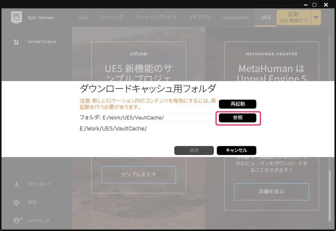Select Unreal Engine in the sidebar
This screenshot has width=336, height=231.
tap(42, 42)
